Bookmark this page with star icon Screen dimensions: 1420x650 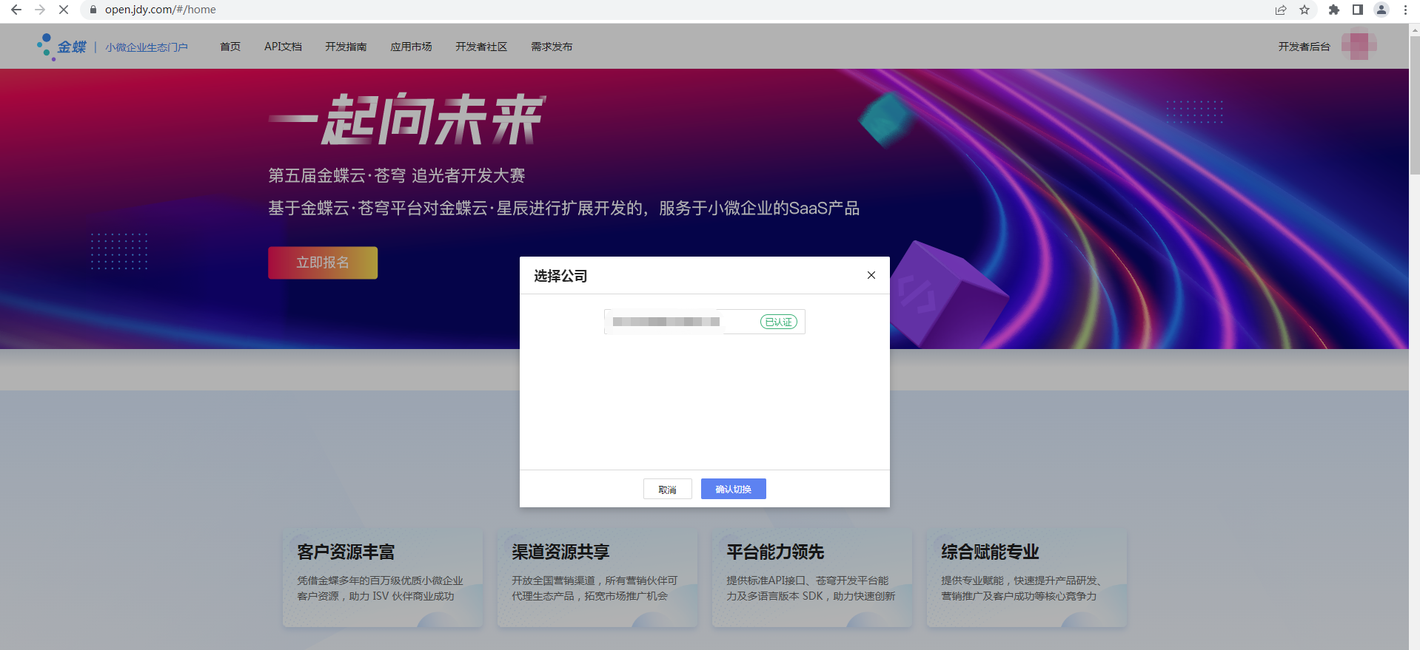1305,10
